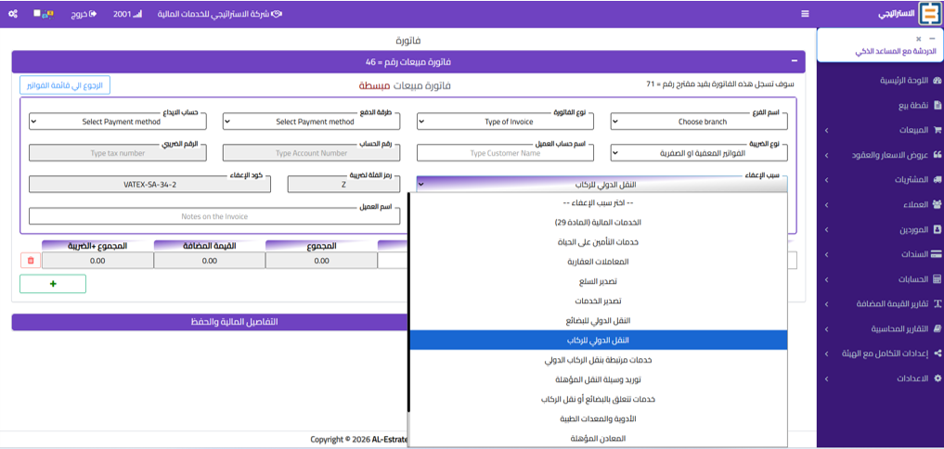Select توريد وسيلة النقل المؤهلة option

click(x=598, y=379)
